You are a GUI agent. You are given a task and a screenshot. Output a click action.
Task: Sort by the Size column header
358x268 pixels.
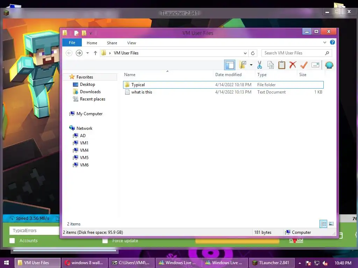point(303,75)
